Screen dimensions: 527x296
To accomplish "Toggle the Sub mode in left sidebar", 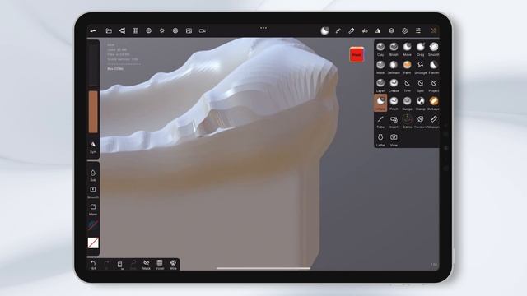I will (93, 175).
